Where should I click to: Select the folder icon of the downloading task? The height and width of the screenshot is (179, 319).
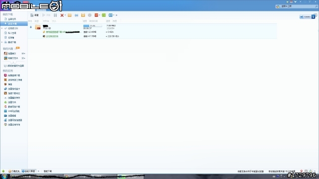(x=38, y=27)
